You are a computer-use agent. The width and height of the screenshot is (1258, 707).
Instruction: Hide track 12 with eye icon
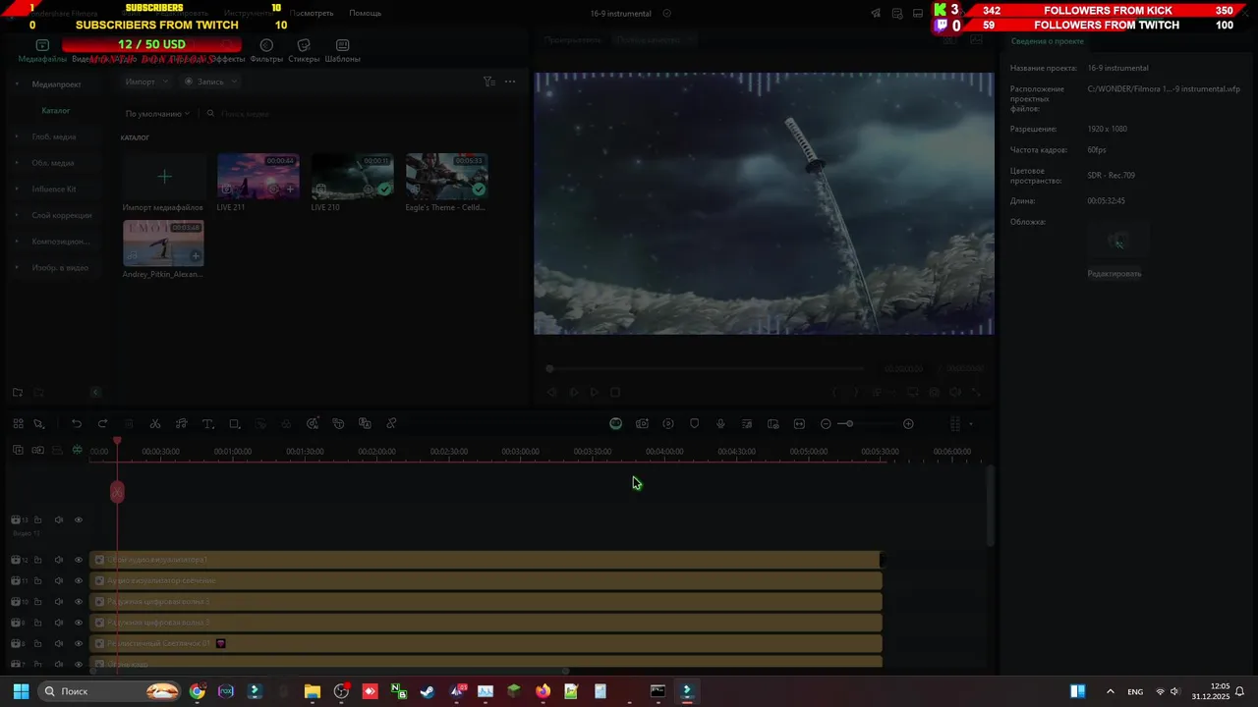pos(79,560)
